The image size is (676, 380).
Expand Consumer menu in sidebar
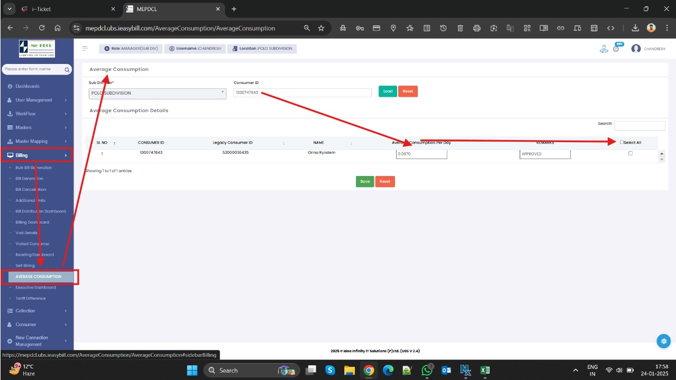(37, 325)
